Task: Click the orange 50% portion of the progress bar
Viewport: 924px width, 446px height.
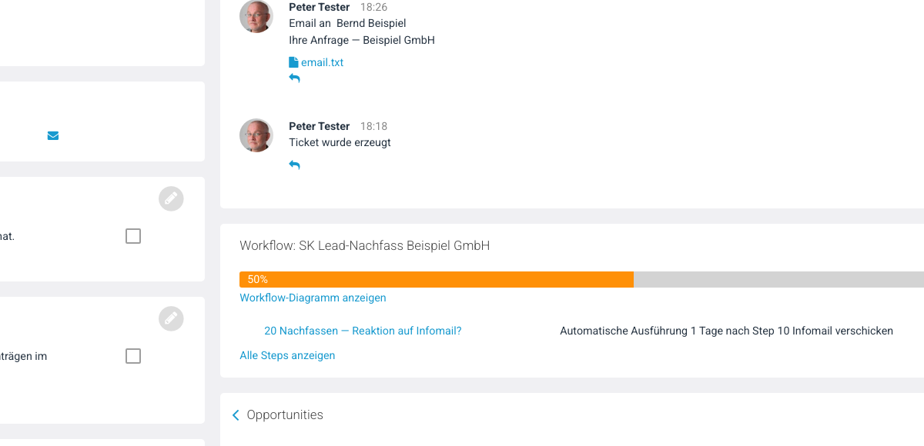Action: (437, 279)
